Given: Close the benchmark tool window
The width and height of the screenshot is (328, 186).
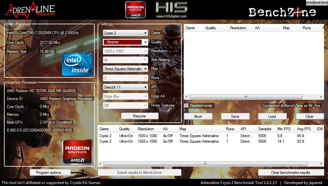Looking at the screenshot, I should pos(321,3).
